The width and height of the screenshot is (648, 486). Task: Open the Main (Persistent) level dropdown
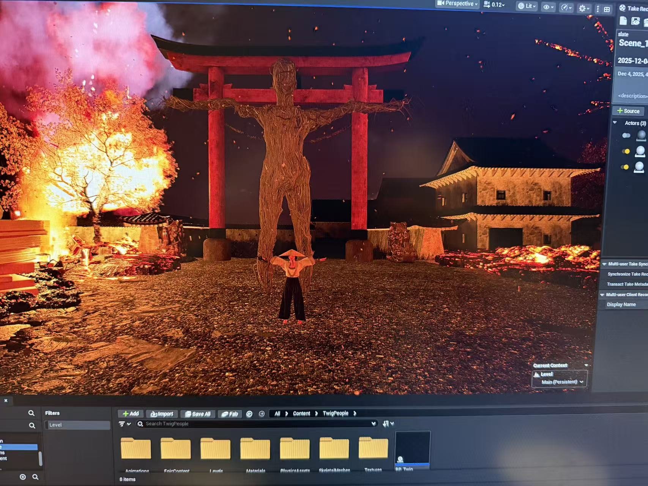[x=562, y=382]
